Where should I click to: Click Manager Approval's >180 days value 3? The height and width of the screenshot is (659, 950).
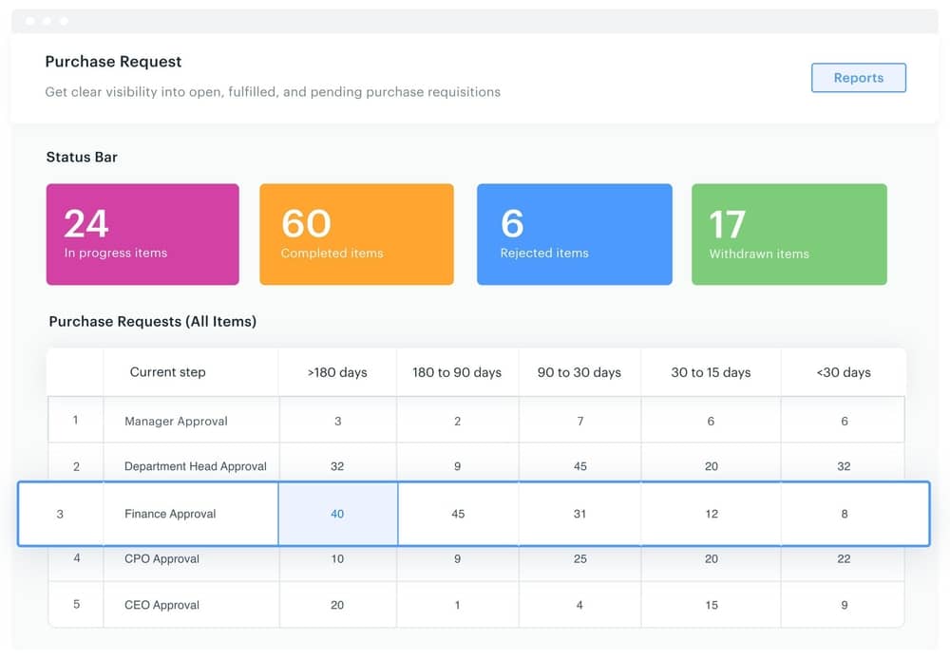[x=338, y=421]
